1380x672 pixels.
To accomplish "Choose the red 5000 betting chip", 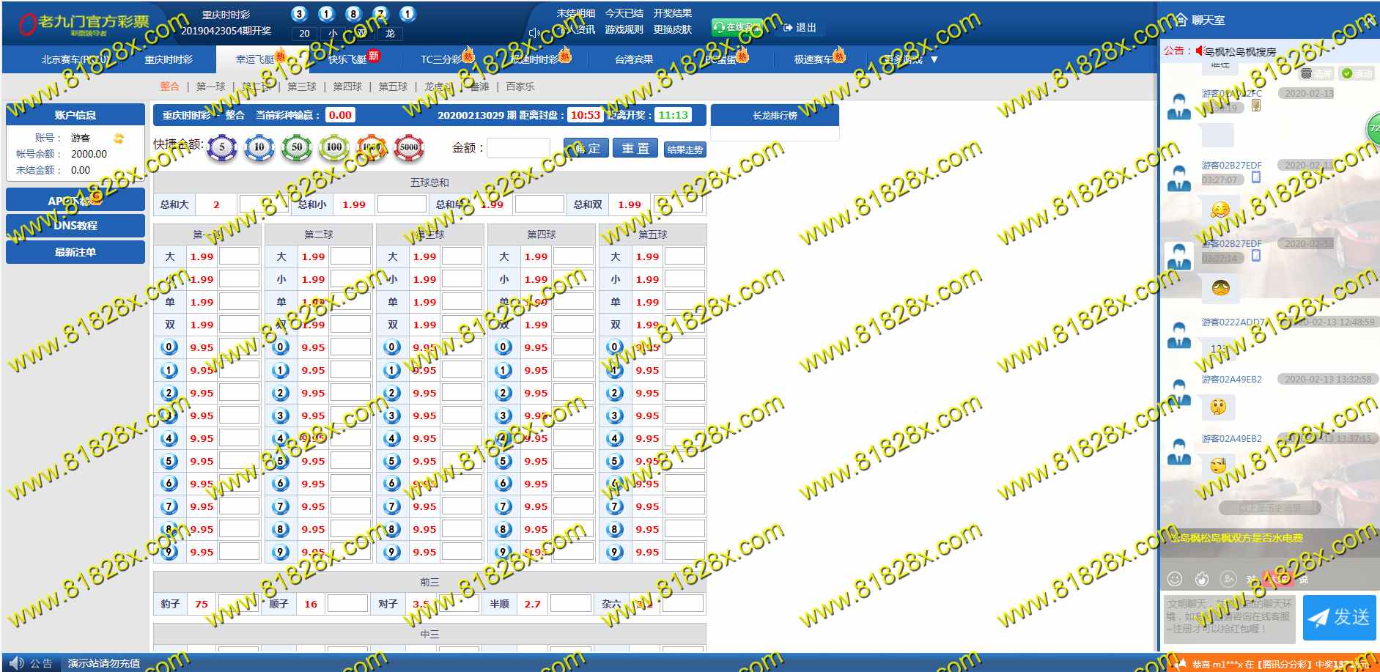I will (409, 148).
